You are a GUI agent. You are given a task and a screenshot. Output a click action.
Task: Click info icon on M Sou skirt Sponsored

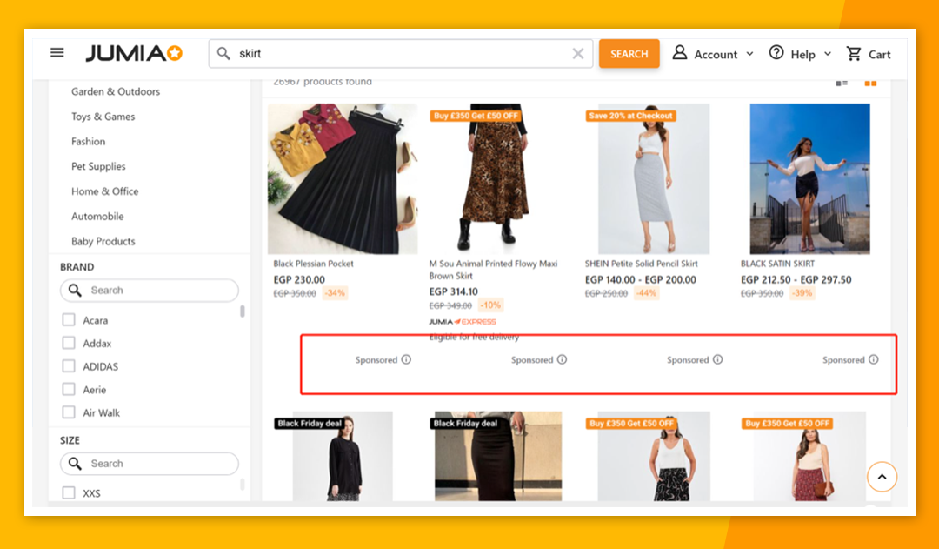[x=562, y=359]
